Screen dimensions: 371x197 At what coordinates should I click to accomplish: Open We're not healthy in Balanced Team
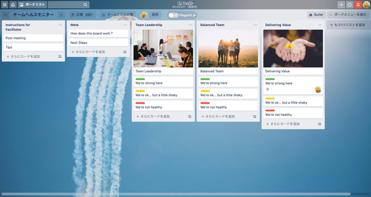click(x=228, y=106)
